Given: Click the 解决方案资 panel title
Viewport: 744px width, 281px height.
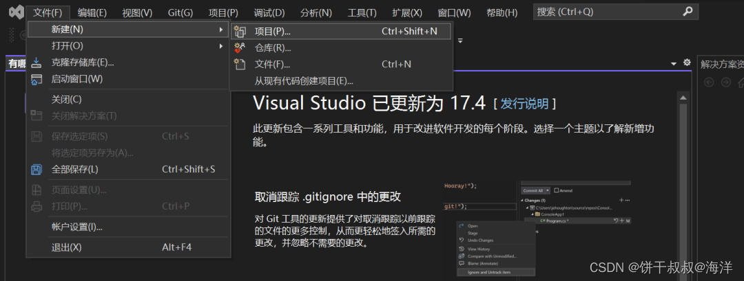Looking at the screenshot, I should click(x=722, y=65).
